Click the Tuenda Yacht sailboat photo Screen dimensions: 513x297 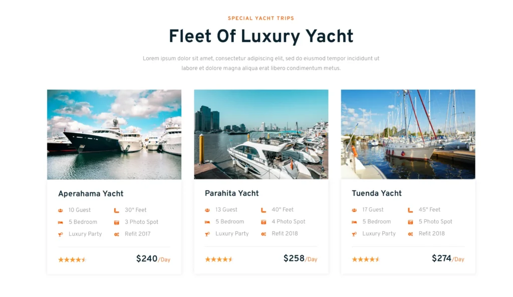(x=408, y=134)
